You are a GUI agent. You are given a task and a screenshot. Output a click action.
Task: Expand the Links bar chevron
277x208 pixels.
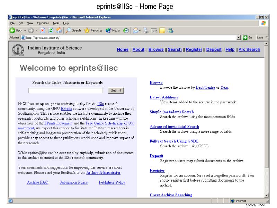click(266, 37)
